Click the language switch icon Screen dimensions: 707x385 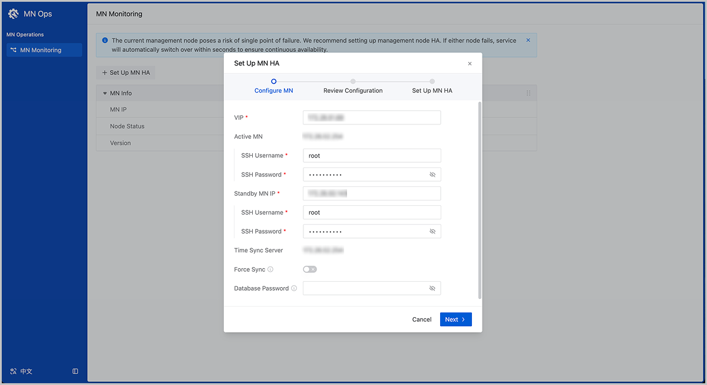tap(14, 371)
